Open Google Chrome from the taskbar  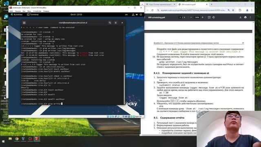17,139
